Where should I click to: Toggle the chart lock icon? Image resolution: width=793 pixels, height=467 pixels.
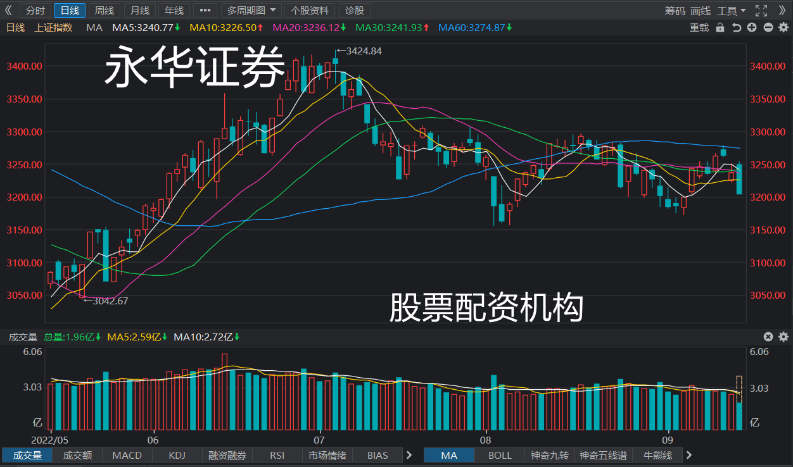(720, 28)
